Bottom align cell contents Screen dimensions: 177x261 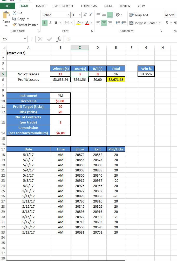pyautogui.click(x=110, y=15)
